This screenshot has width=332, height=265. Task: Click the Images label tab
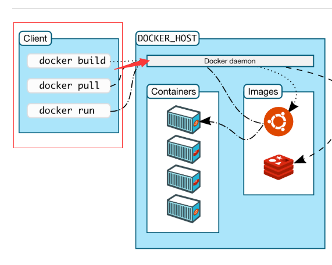263,91
